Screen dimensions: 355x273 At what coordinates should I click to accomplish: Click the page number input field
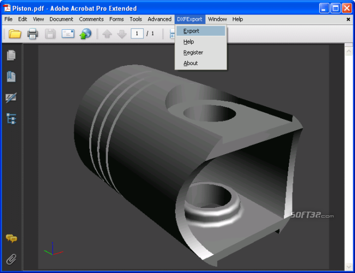137,34
